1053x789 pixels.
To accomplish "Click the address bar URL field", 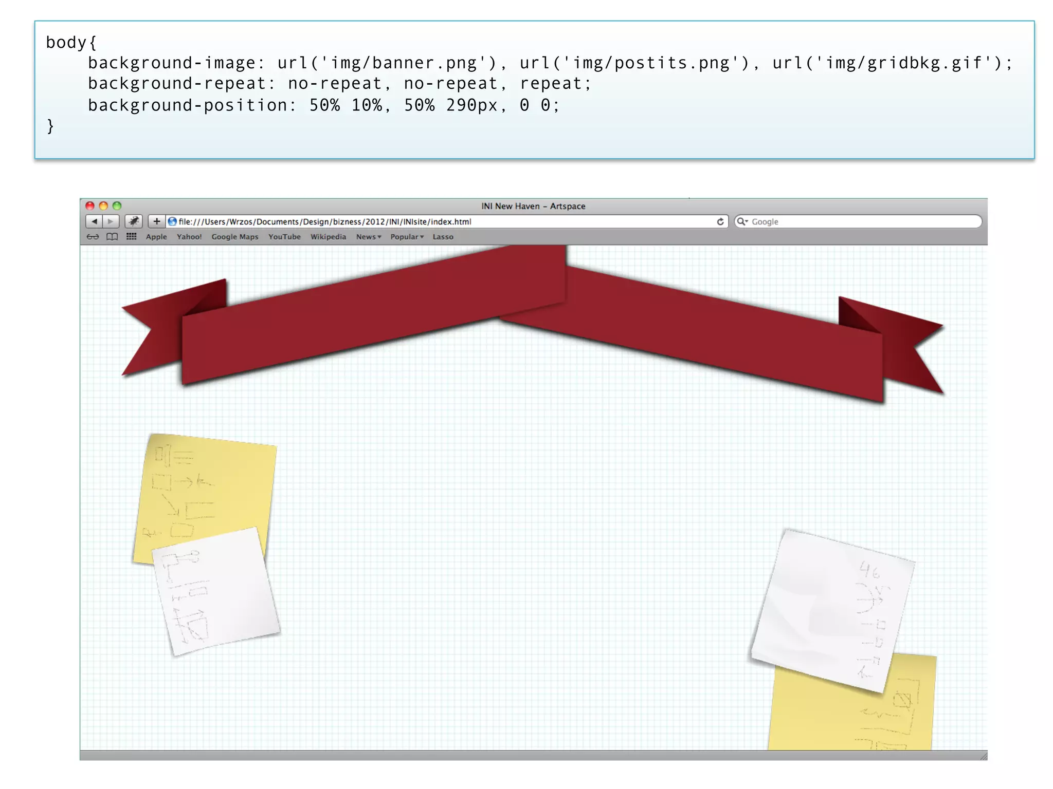I will (442, 221).
